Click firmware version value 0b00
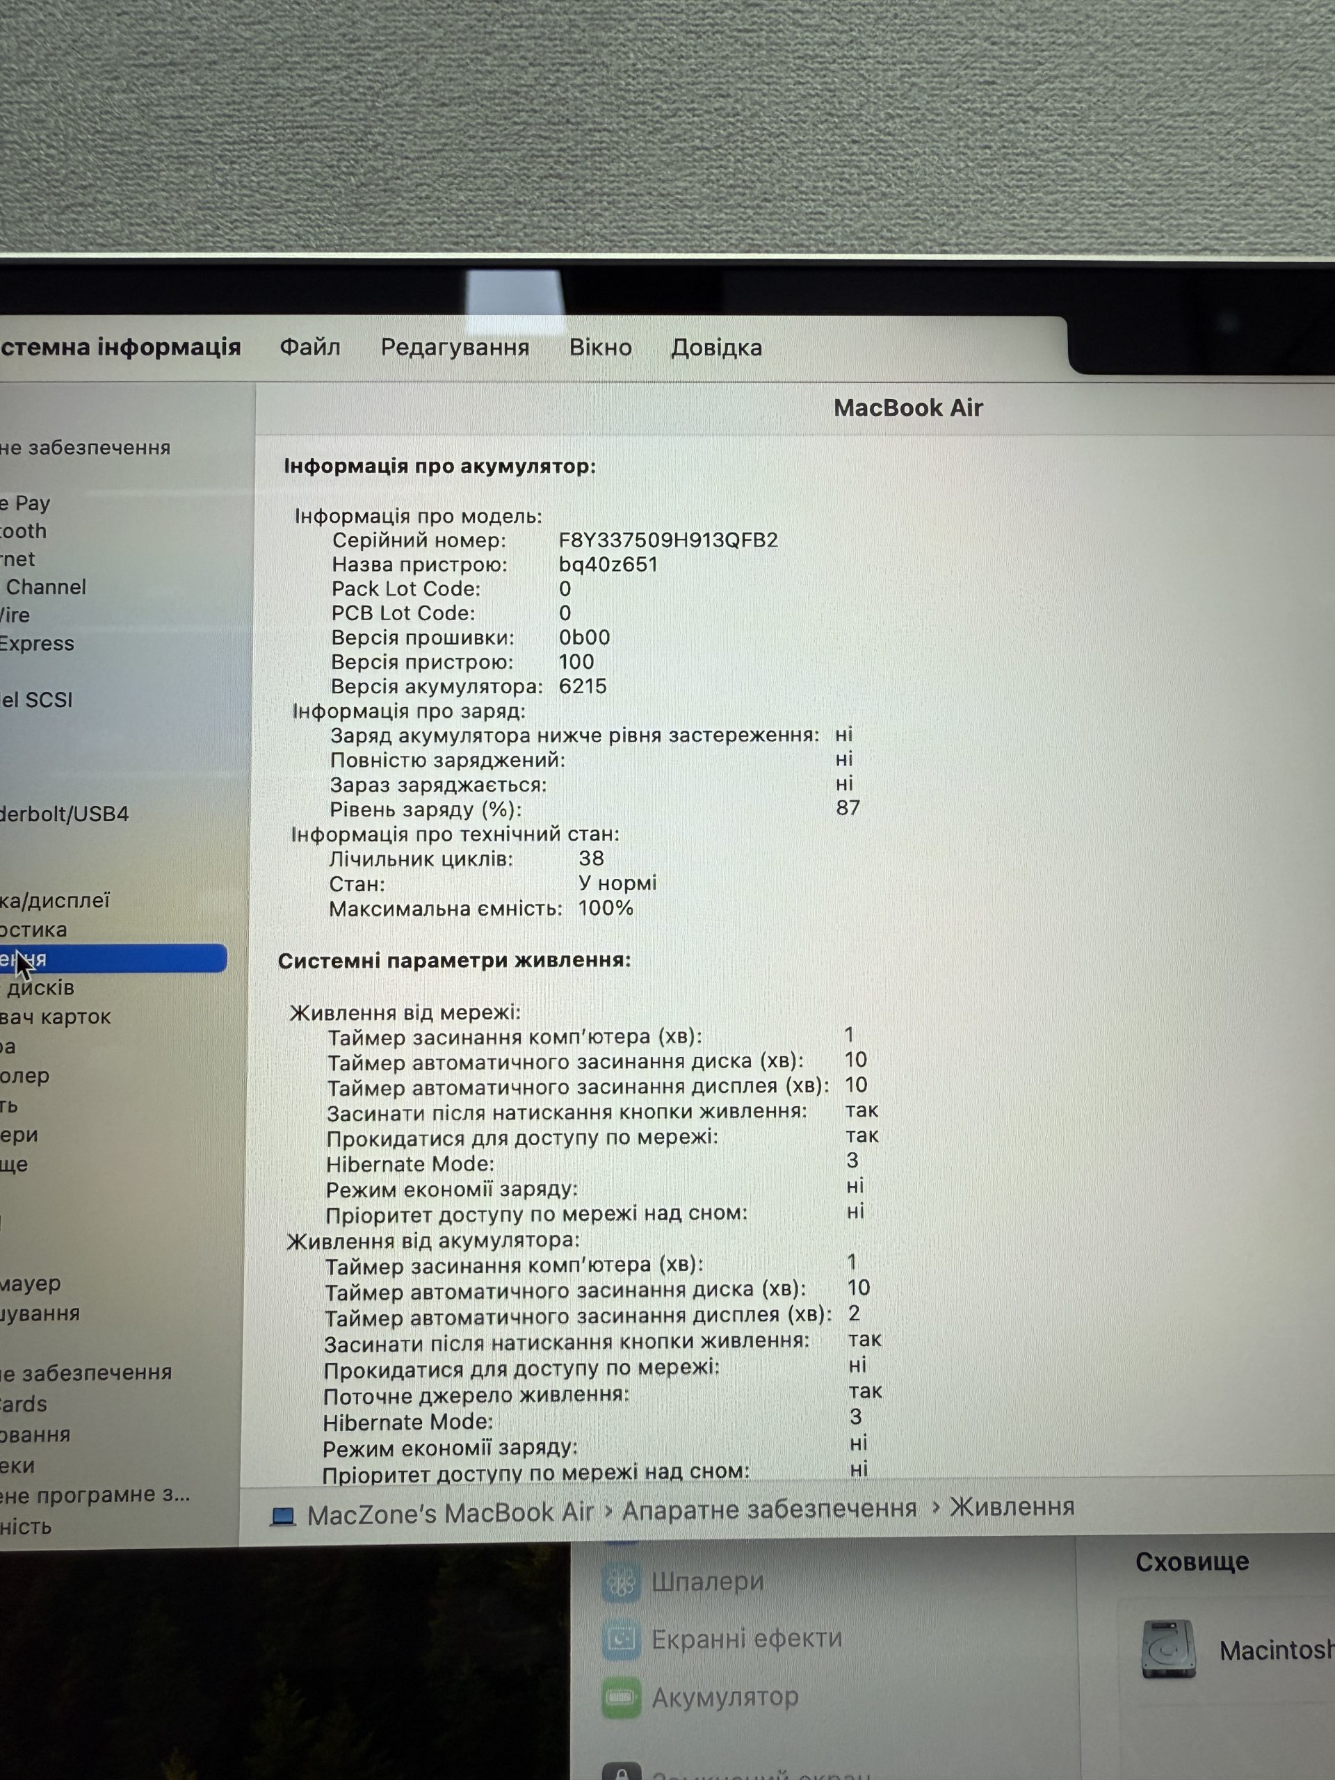 point(584,638)
